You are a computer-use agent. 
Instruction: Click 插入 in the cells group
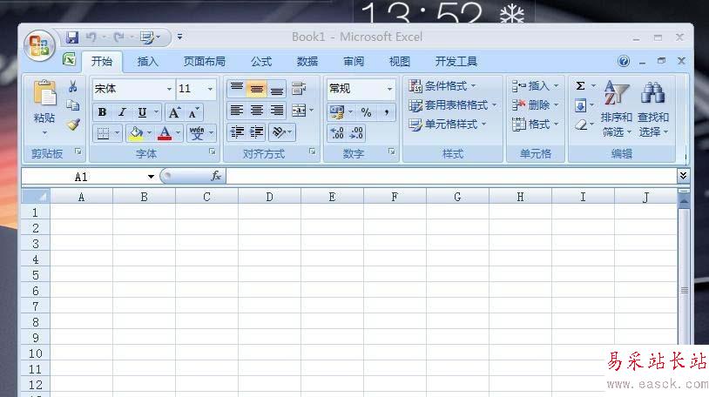tap(535, 85)
